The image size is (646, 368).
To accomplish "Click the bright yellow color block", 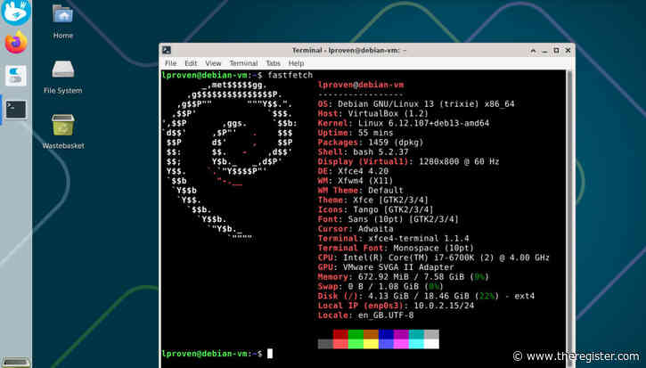I will point(371,344).
